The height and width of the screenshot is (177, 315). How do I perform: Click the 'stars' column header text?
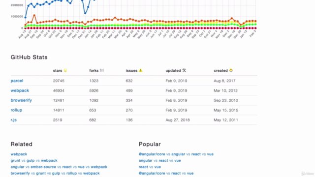click(58, 71)
